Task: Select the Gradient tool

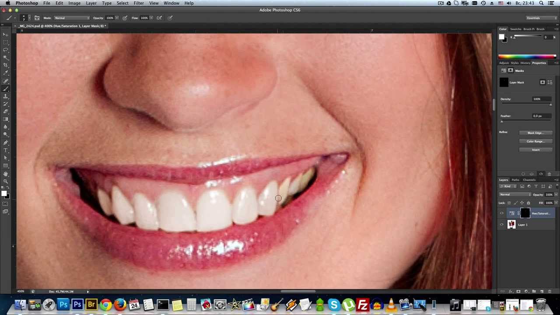Action: click(x=6, y=119)
